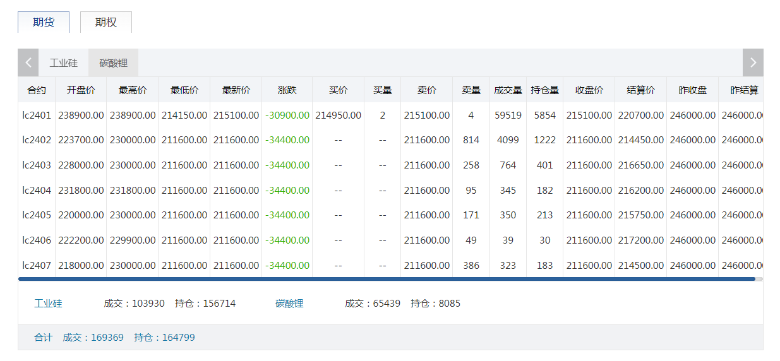The height and width of the screenshot is (361, 780).
Task: Click the right arrow scroll icon
Action: click(753, 62)
